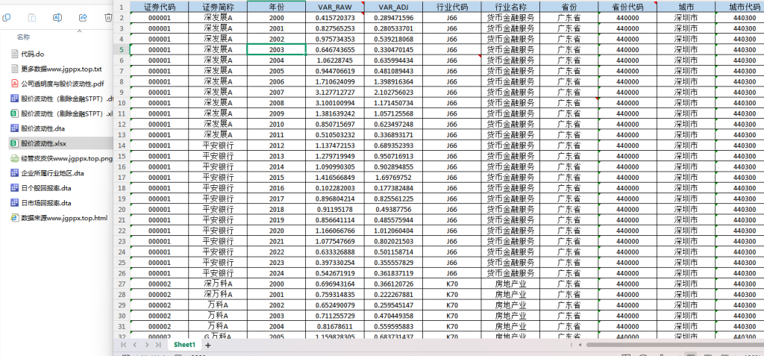Select the Stata icon of 股价波动性.dta
This screenshot has width=764, height=356.
pos(15,128)
